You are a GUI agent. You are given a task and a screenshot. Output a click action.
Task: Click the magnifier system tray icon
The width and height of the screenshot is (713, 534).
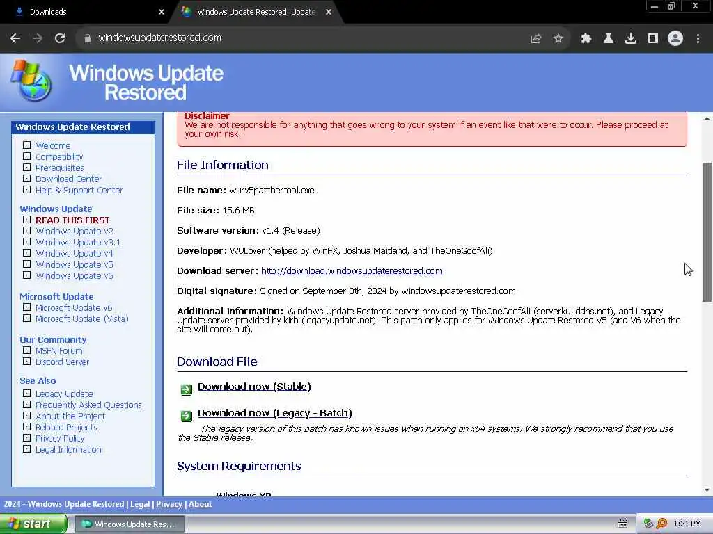point(661,524)
